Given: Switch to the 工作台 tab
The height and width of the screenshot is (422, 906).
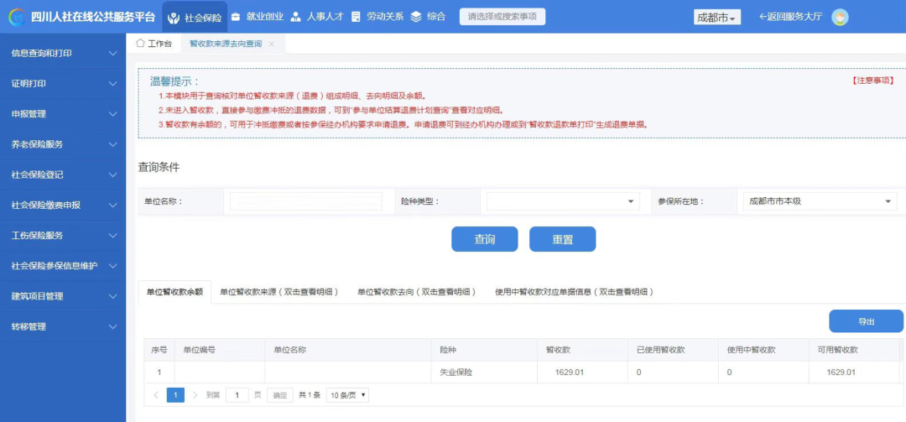Looking at the screenshot, I should coord(154,44).
